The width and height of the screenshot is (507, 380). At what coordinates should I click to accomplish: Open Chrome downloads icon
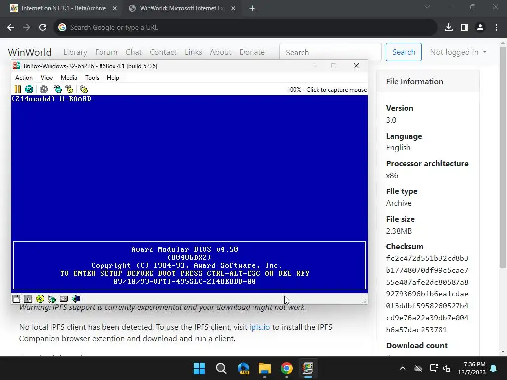pyautogui.click(x=448, y=28)
